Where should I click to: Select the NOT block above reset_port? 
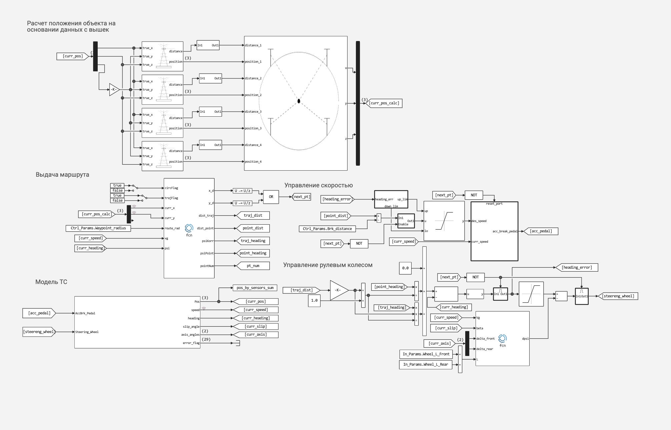[x=474, y=195]
